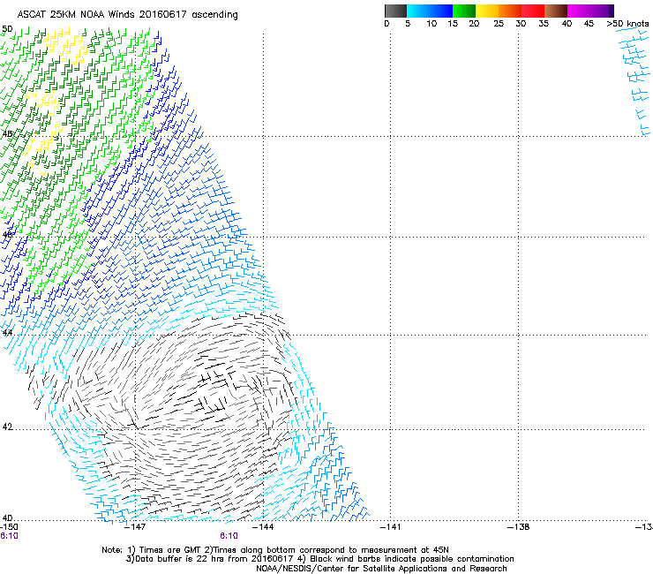Click the note line starting 'Note: 1) Times are GMT'

pos(275,550)
